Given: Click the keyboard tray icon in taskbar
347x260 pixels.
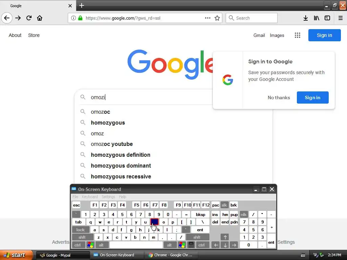Looking at the screenshot, I should (303, 255).
